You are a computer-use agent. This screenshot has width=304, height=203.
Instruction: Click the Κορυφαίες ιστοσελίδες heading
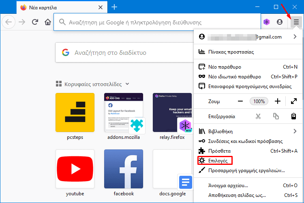click(x=93, y=84)
